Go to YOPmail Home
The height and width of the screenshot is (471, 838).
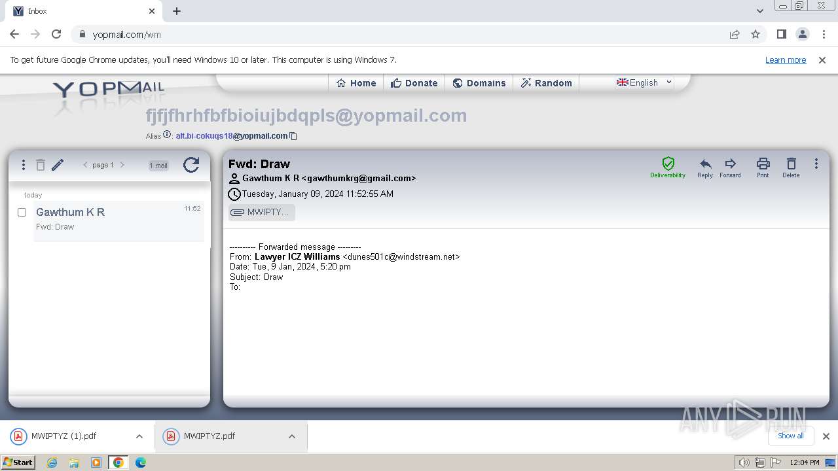point(356,83)
